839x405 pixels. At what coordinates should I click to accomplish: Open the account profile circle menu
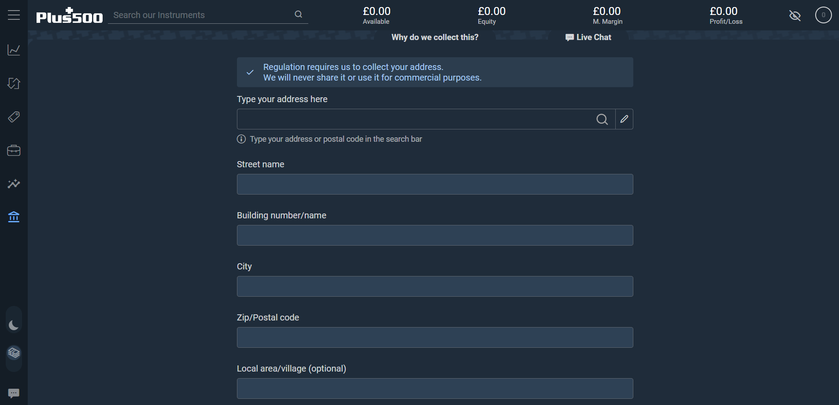[823, 15]
